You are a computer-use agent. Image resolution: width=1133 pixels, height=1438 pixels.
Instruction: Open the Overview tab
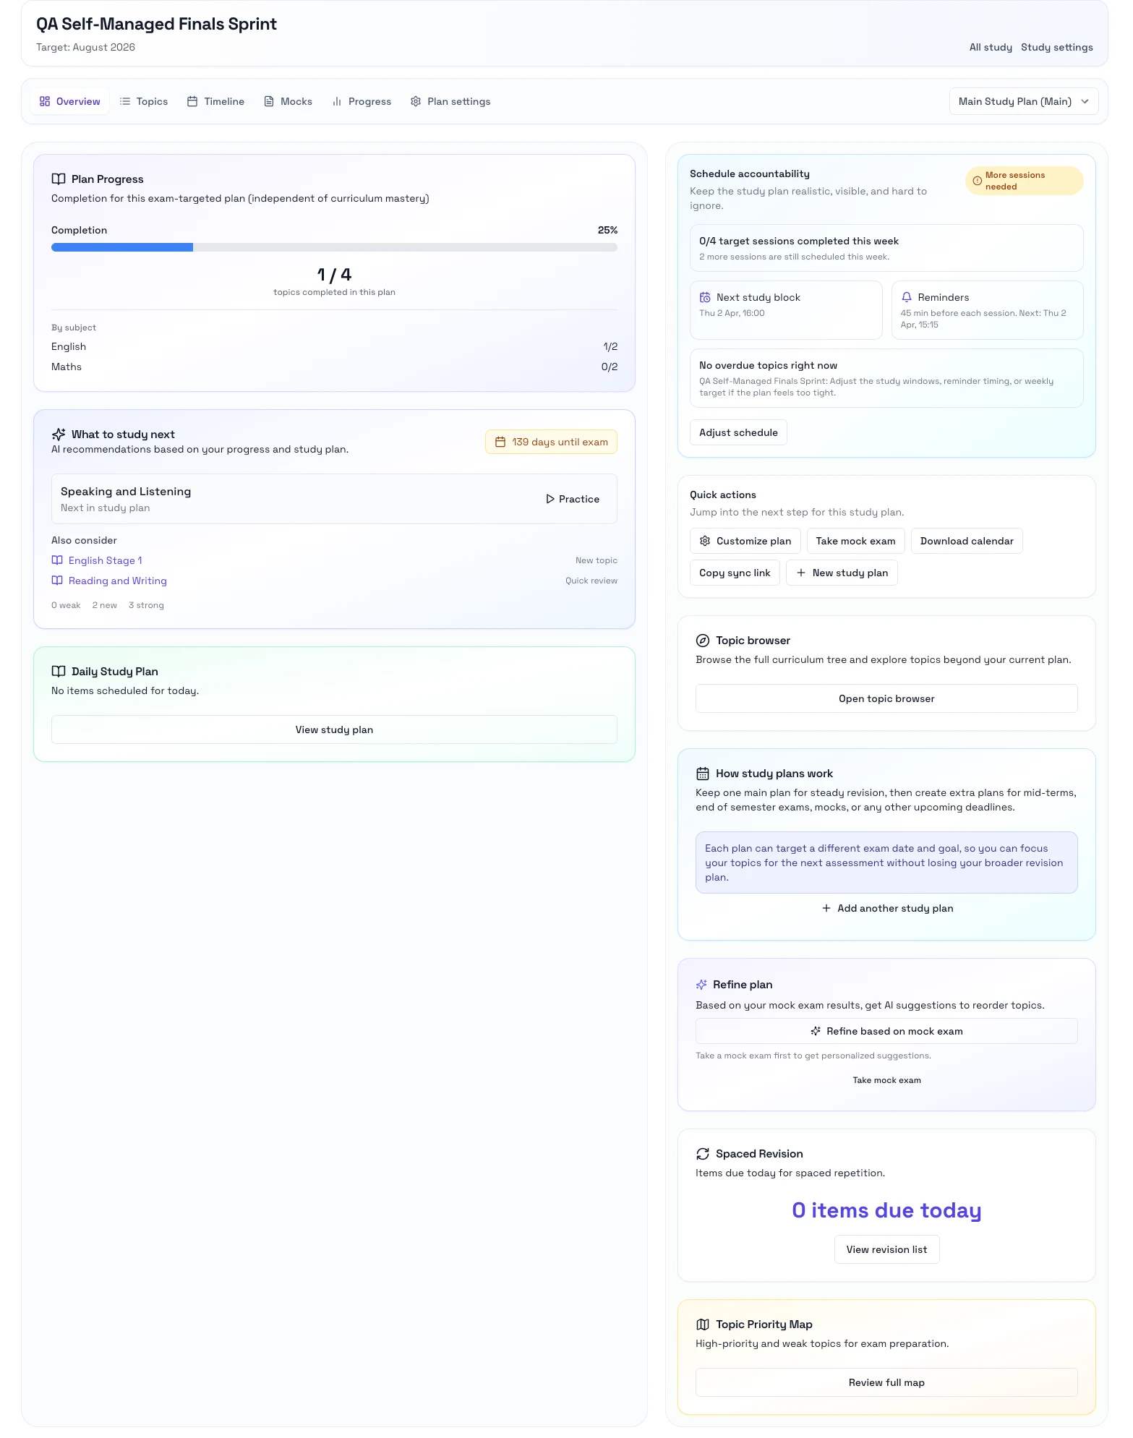click(x=70, y=101)
